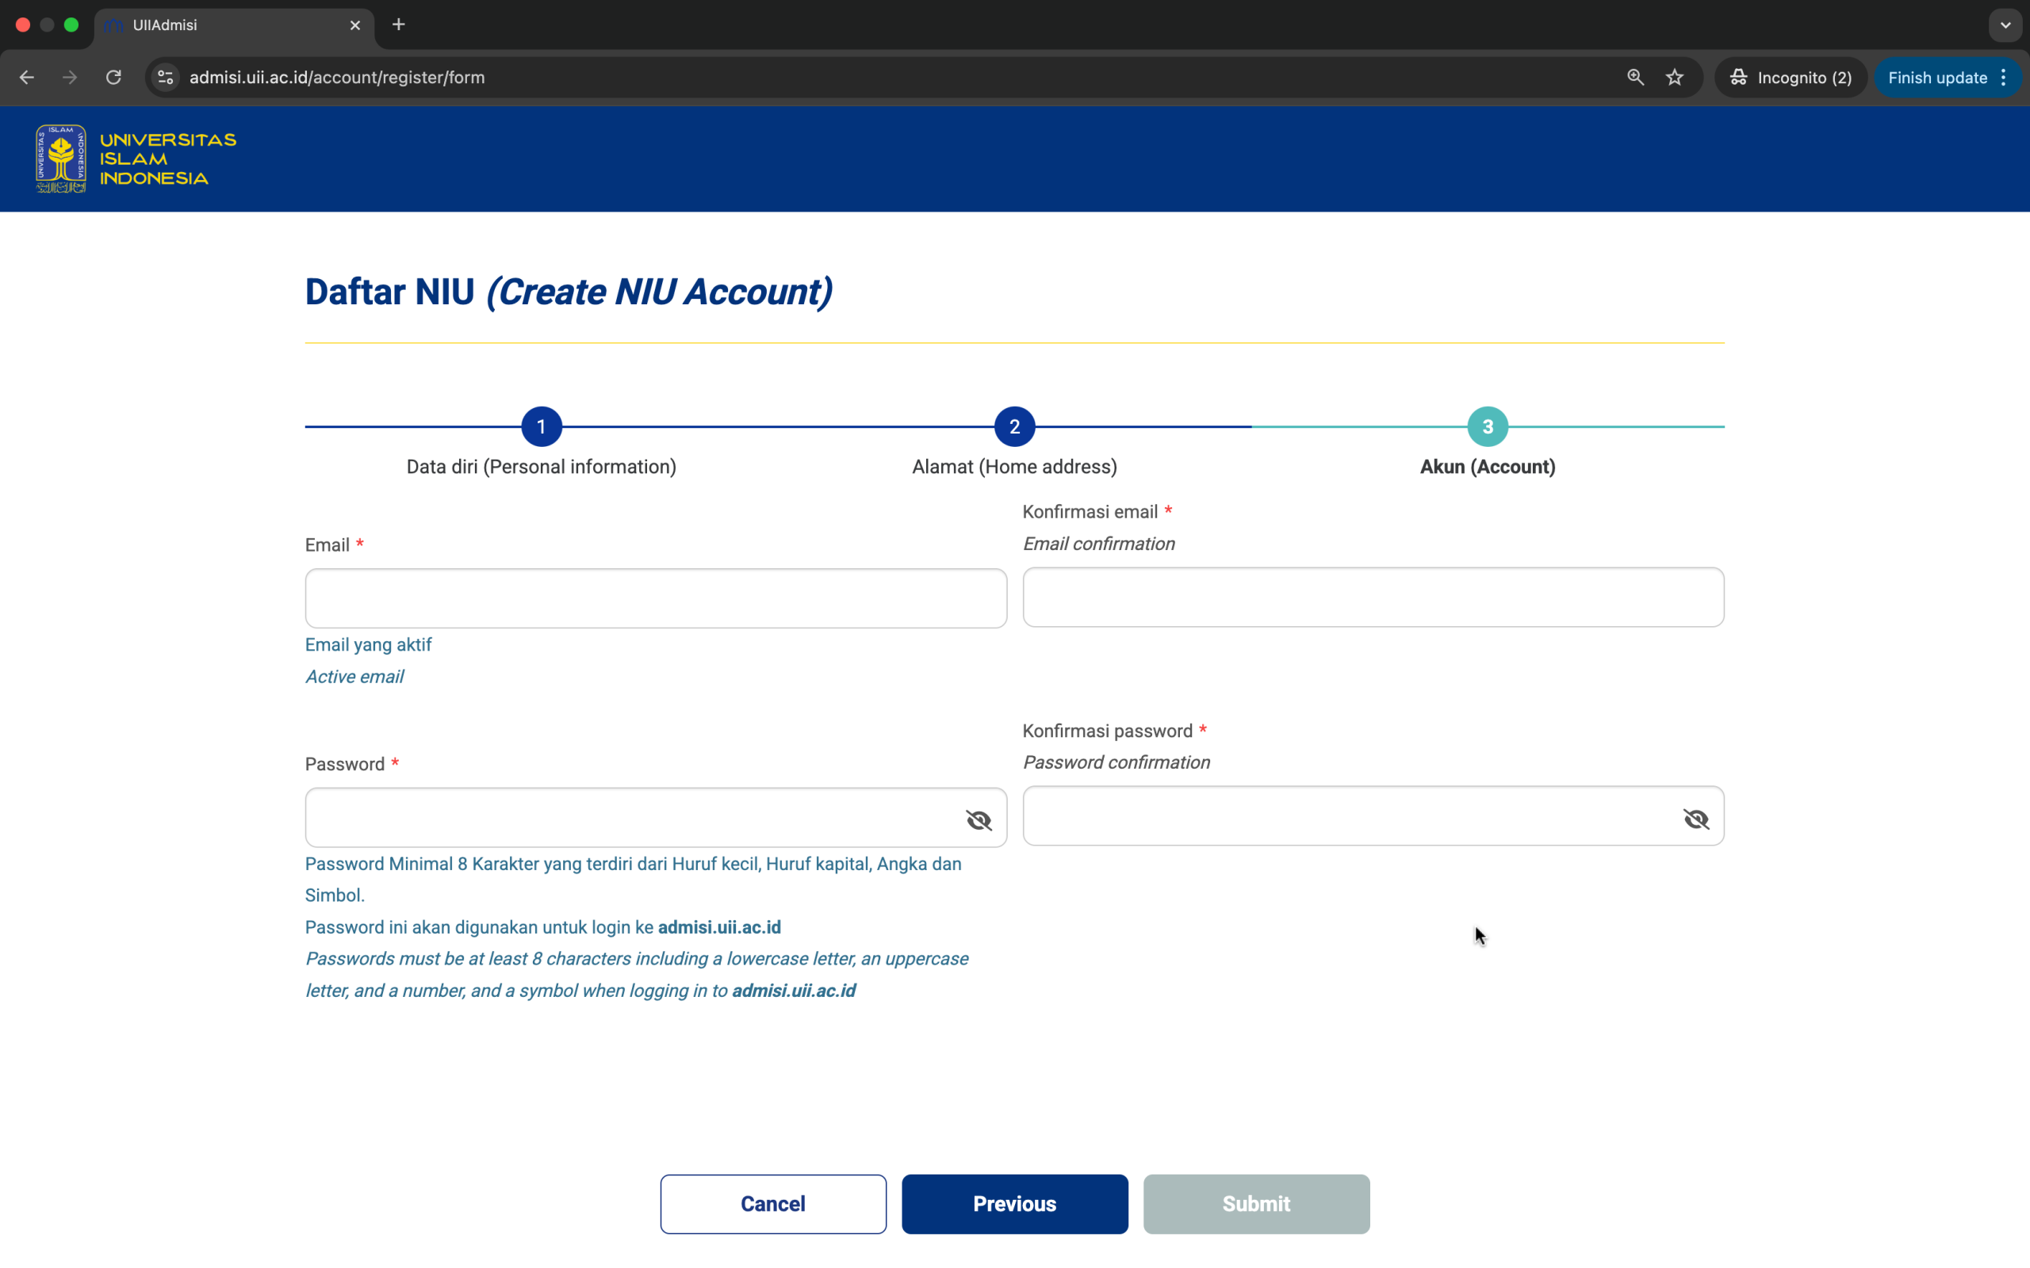Click the Incognito indicator icon
The image size is (2030, 1268).
[1739, 77]
